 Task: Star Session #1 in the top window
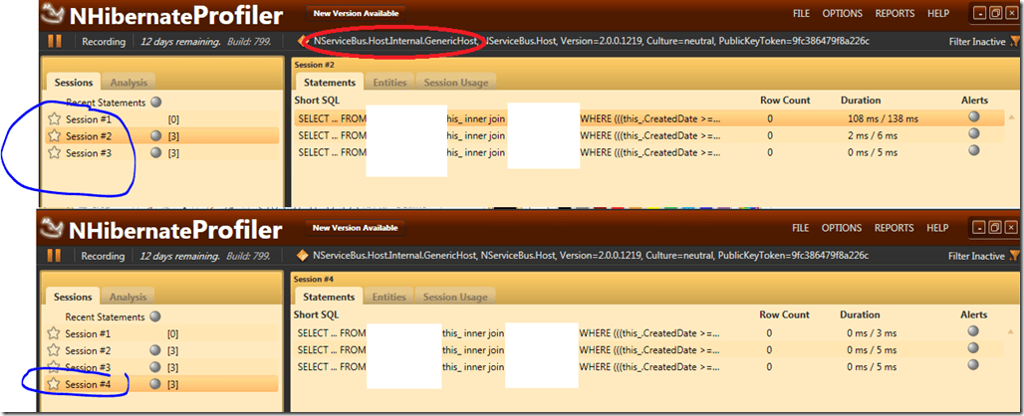55,119
